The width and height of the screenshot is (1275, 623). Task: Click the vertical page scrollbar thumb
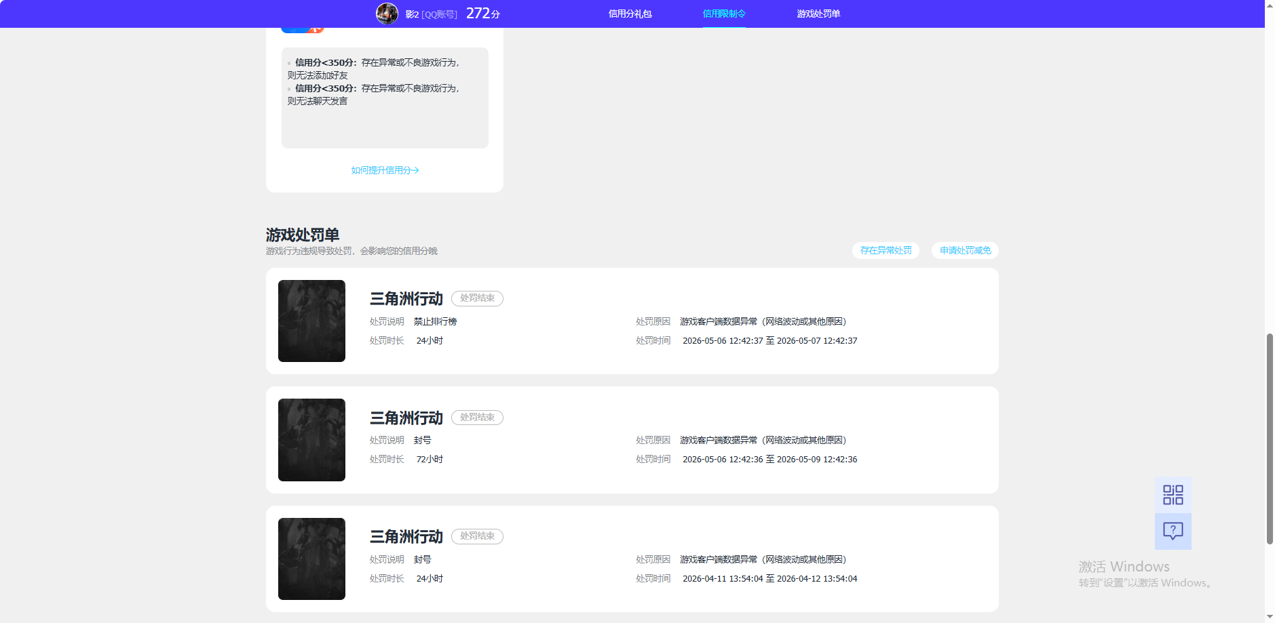pos(1270,439)
